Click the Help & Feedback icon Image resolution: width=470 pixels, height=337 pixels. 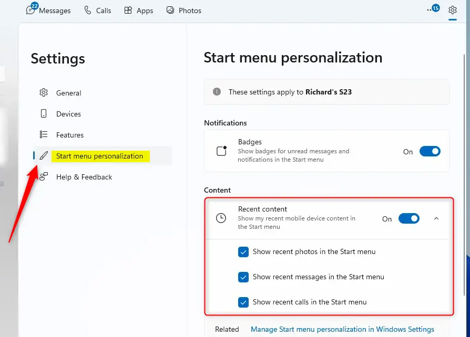point(44,177)
